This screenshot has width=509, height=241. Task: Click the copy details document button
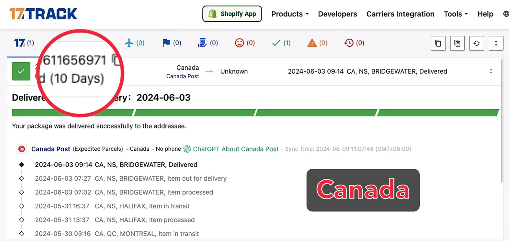(x=457, y=43)
